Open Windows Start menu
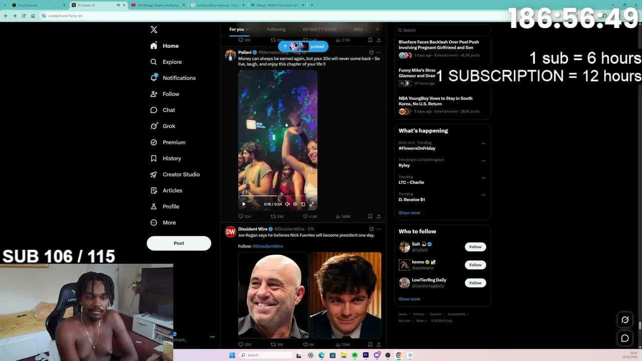The width and height of the screenshot is (642, 361). (x=232, y=355)
